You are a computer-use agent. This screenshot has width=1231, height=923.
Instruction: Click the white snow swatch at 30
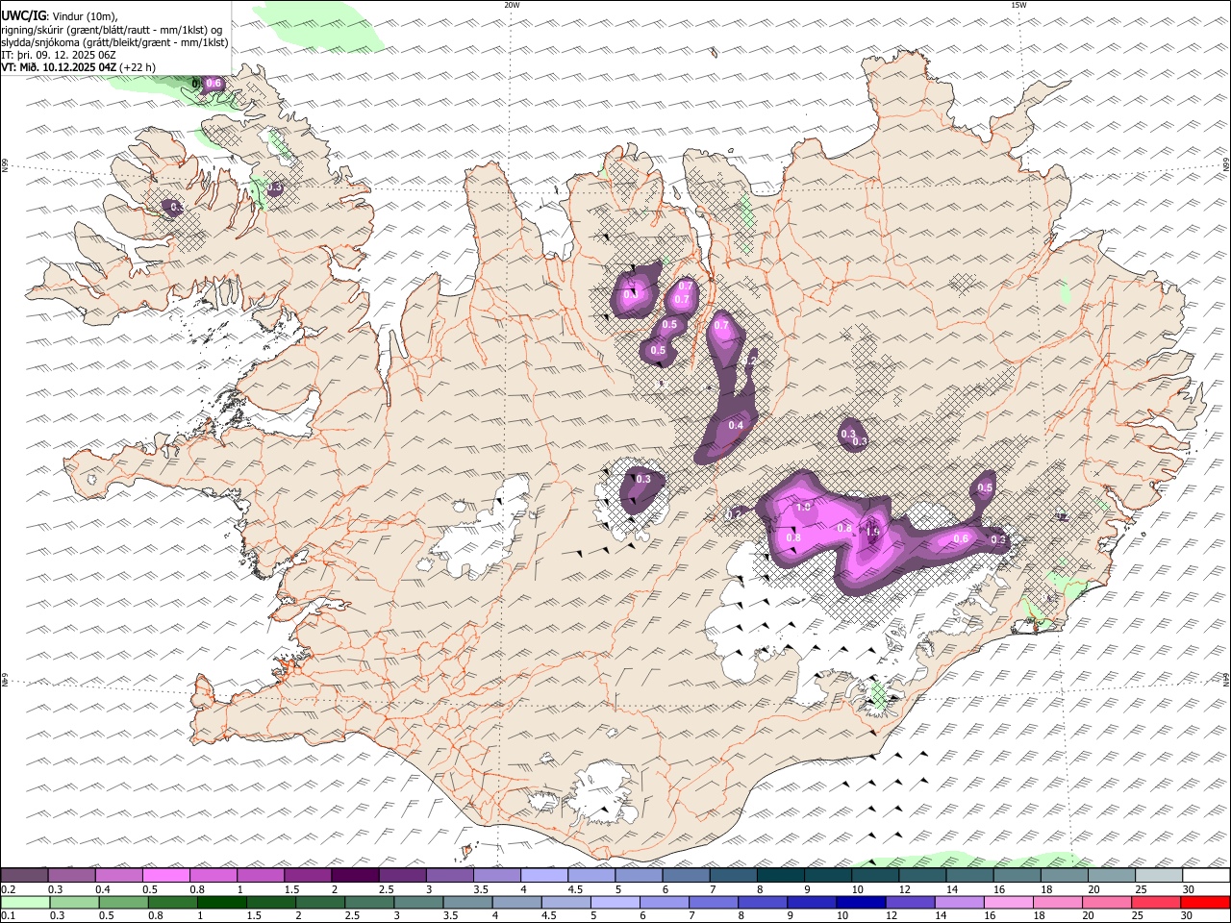(1206, 875)
